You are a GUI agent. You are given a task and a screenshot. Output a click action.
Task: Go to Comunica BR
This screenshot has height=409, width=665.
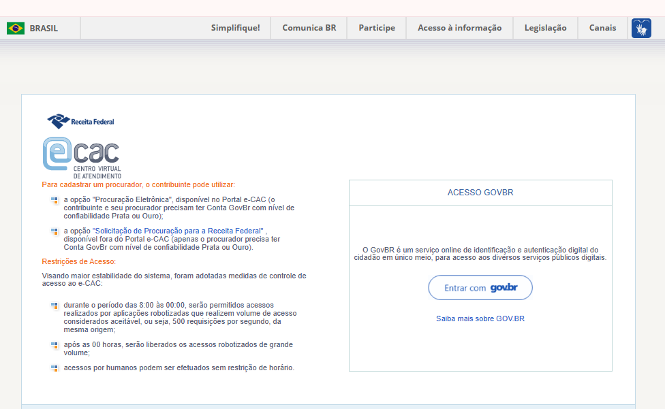[x=309, y=28]
